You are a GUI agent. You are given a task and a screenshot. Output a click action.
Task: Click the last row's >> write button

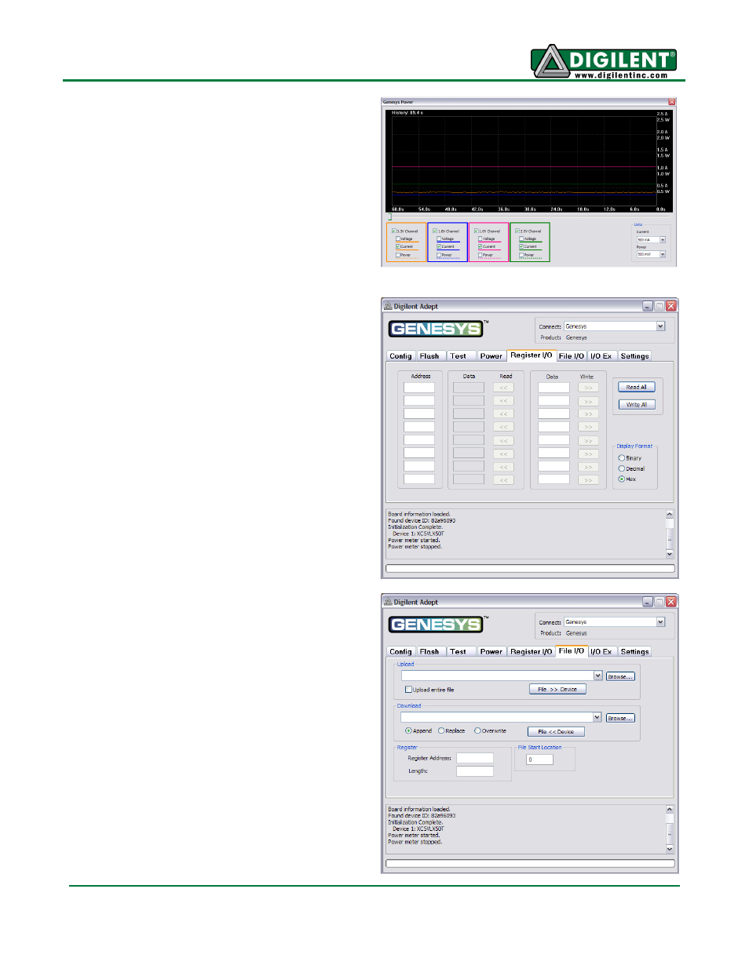[588, 479]
